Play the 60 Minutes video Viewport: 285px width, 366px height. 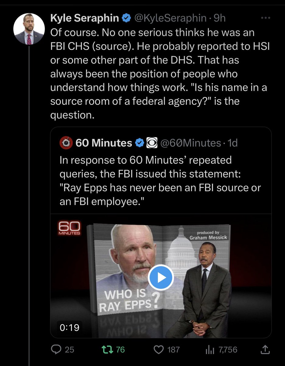coord(161,278)
